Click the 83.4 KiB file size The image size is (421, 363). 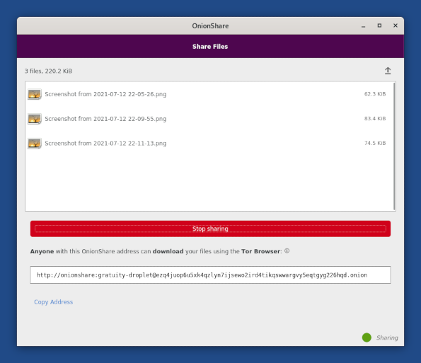(x=375, y=119)
